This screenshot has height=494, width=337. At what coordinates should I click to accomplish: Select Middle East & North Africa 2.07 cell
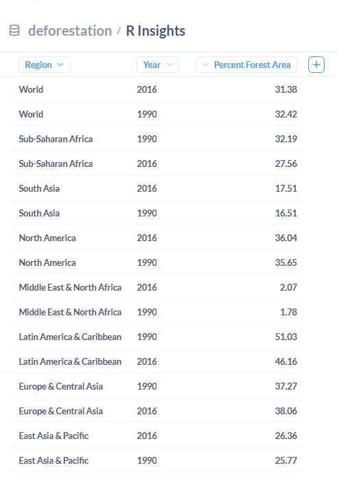tap(246, 287)
